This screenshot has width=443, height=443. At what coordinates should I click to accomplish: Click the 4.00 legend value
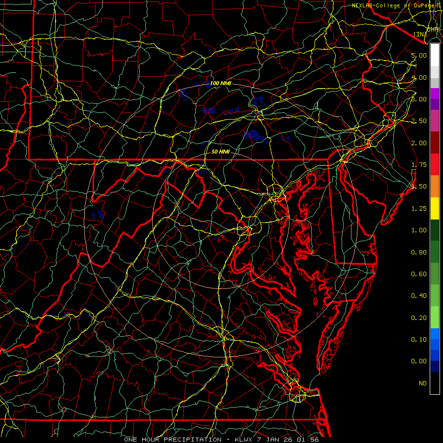pyautogui.click(x=419, y=77)
